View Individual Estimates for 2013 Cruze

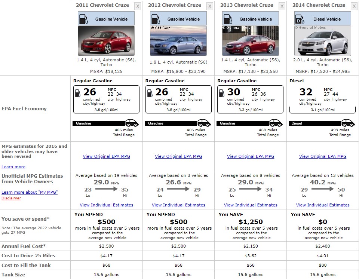[x=251, y=205]
